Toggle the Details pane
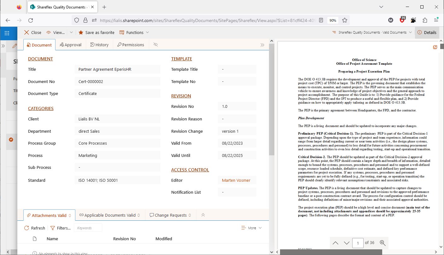Viewport: 444px width, 255px height. click(x=427, y=32)
